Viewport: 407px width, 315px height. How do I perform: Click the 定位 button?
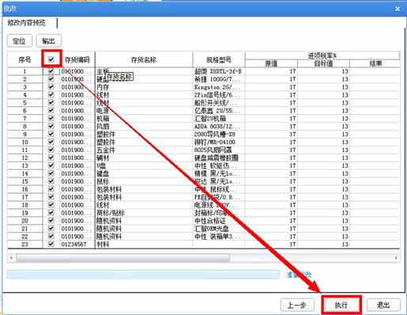pyautogui.click(x=19, y=41)
